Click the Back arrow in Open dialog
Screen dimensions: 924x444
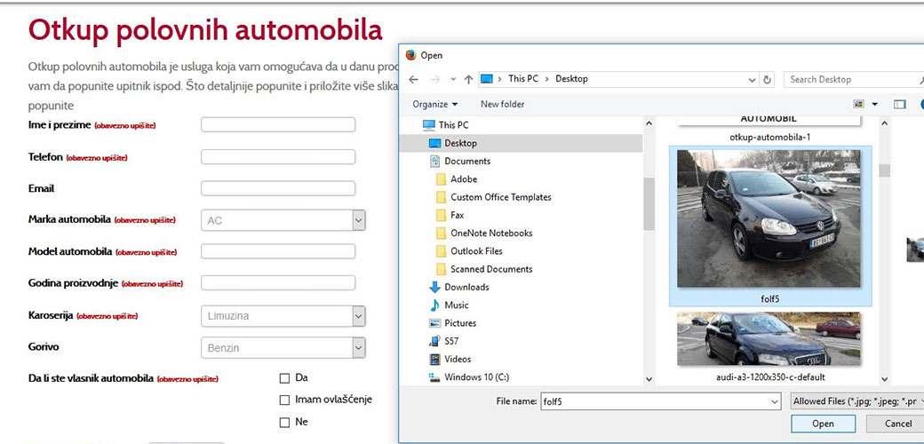pyautogui.click(x=413, y=79)
